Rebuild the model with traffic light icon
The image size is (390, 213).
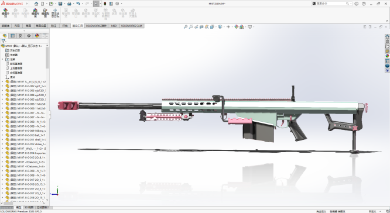tap(105, 4)
